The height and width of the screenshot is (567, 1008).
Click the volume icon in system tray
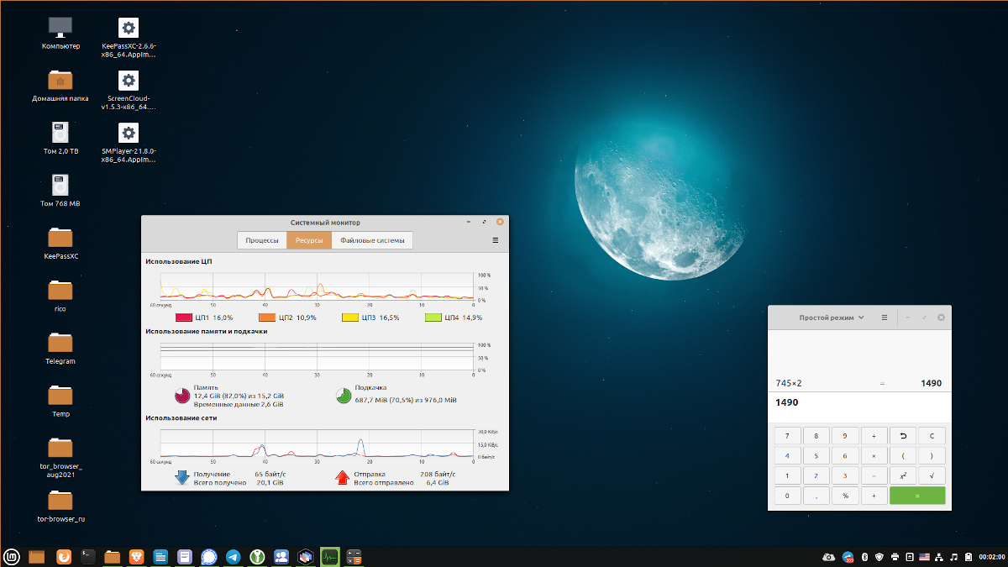pos(953,557)
